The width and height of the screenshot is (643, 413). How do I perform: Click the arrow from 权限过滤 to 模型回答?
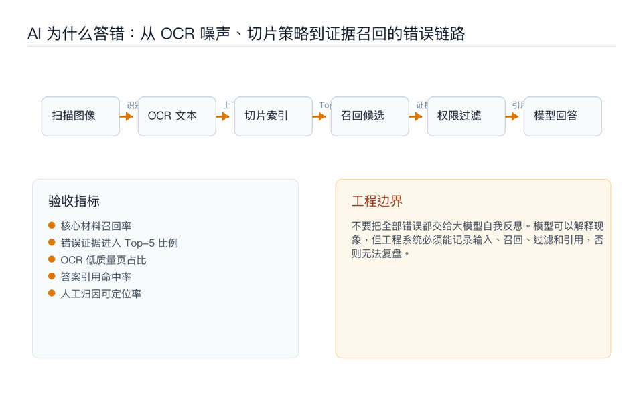click(512, 117)
